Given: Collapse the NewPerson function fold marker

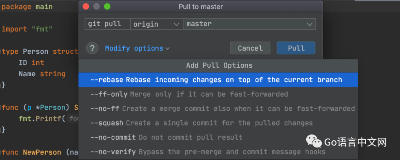Looking at the screenshot, I should [1, 152].
